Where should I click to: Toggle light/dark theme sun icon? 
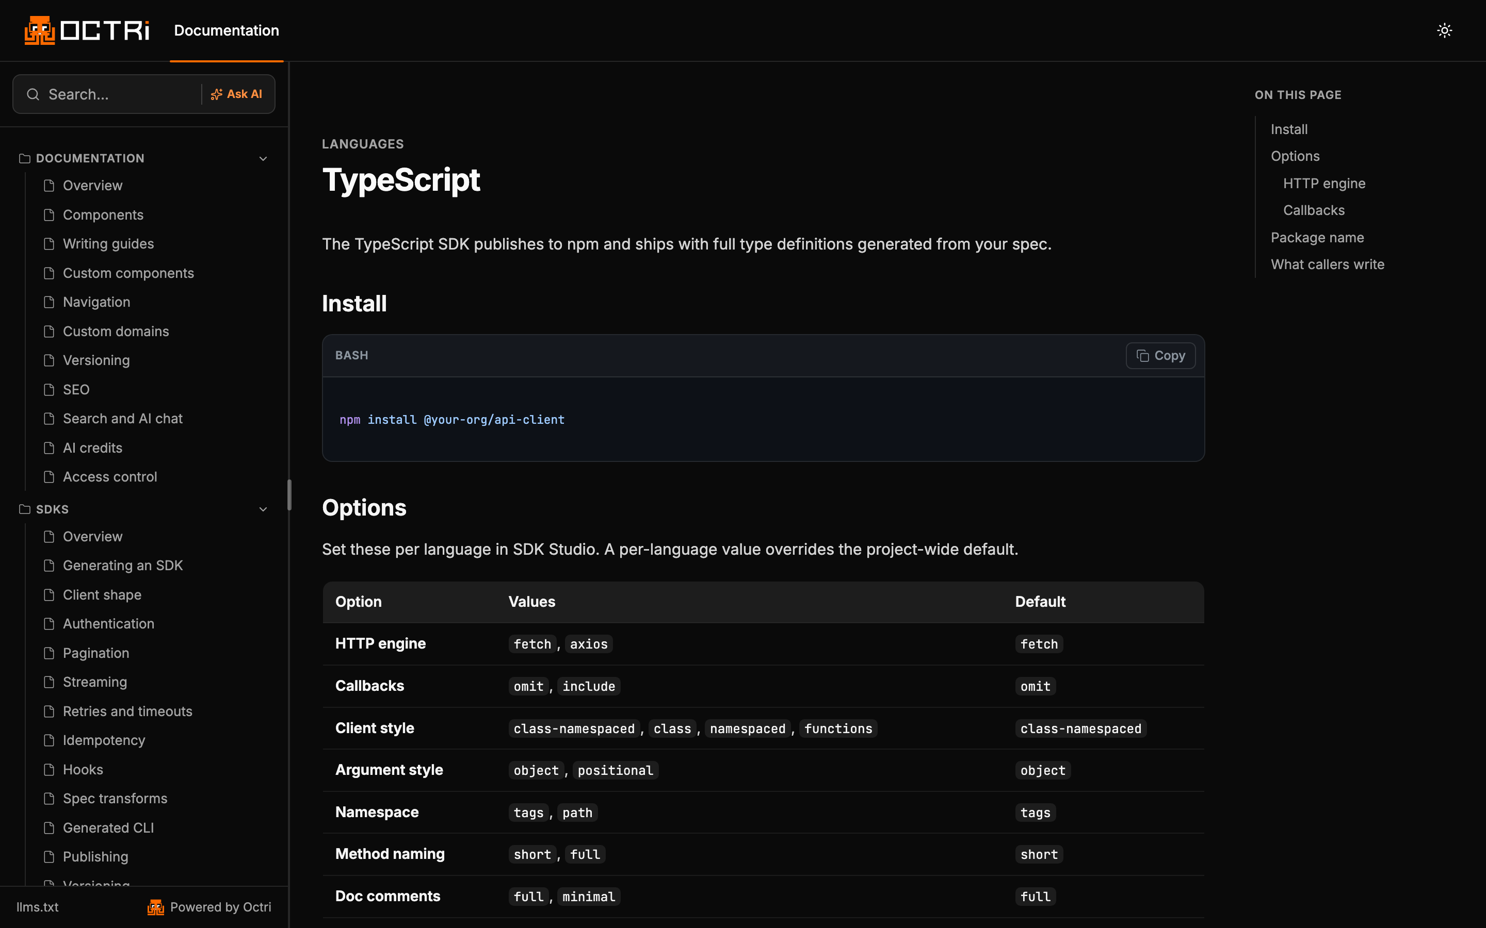coord(1444,30)
